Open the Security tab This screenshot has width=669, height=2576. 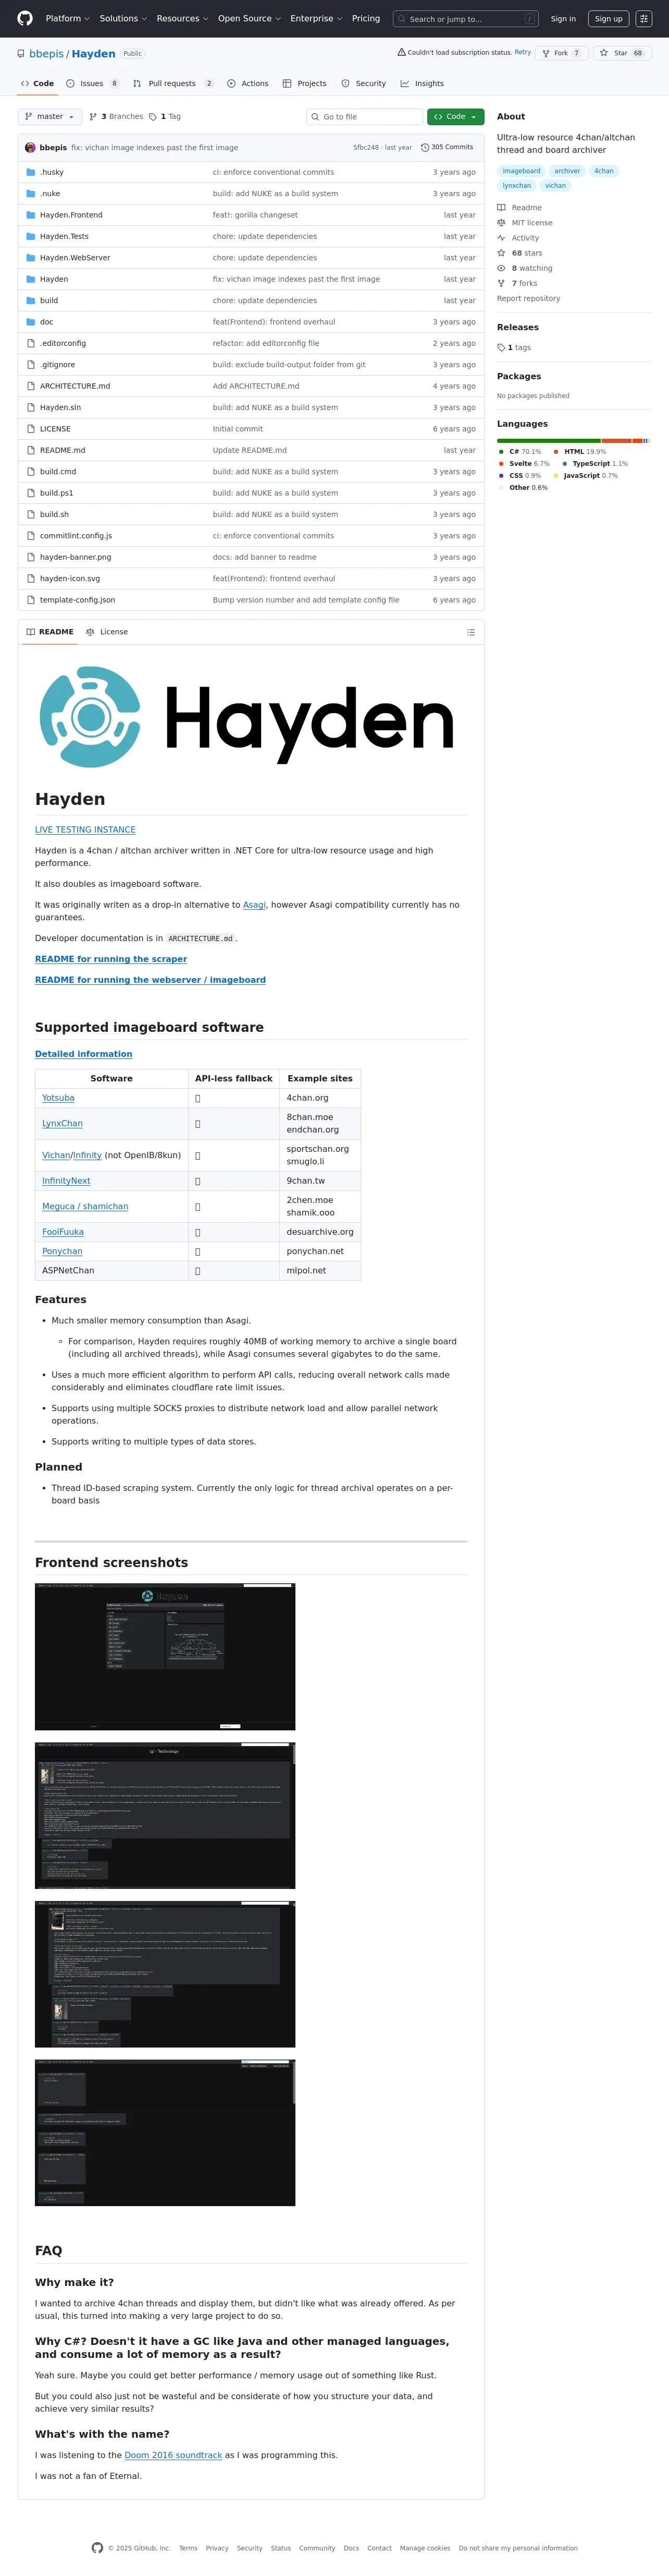pos(364,84)
